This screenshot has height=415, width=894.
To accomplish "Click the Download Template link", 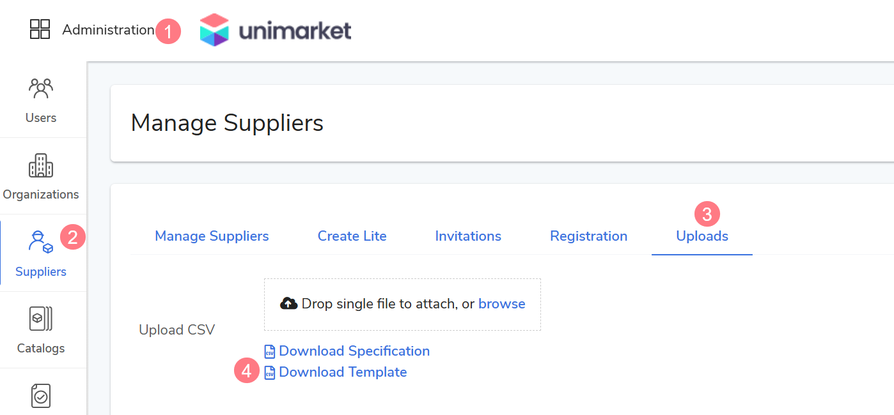I will click(x=343, y=372).
